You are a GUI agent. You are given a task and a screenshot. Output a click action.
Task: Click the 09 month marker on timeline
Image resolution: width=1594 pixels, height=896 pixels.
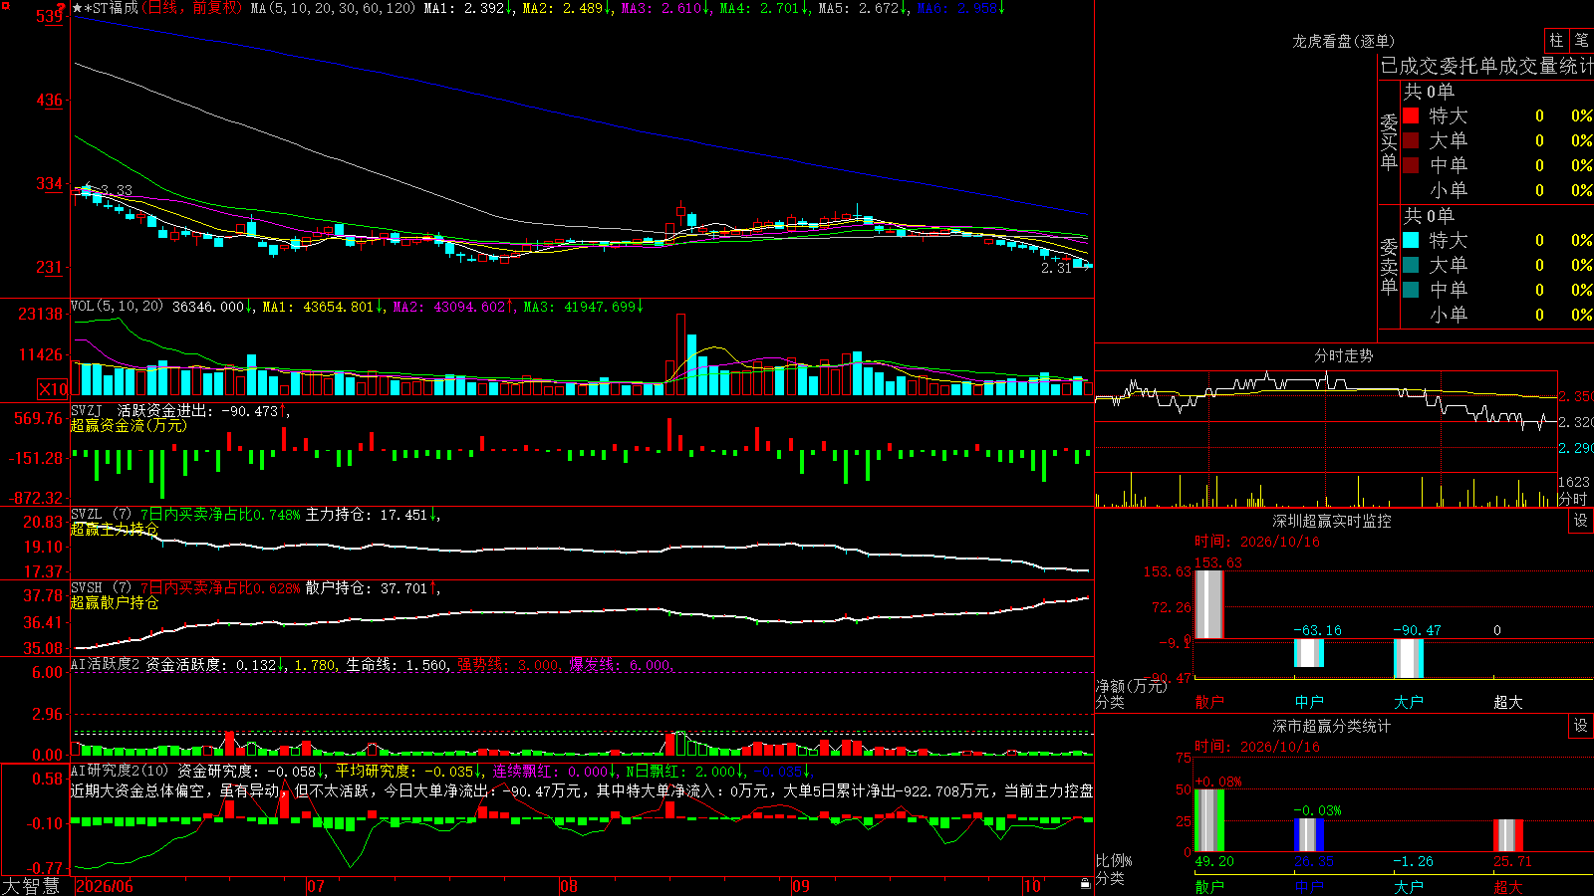click(801, 886)
